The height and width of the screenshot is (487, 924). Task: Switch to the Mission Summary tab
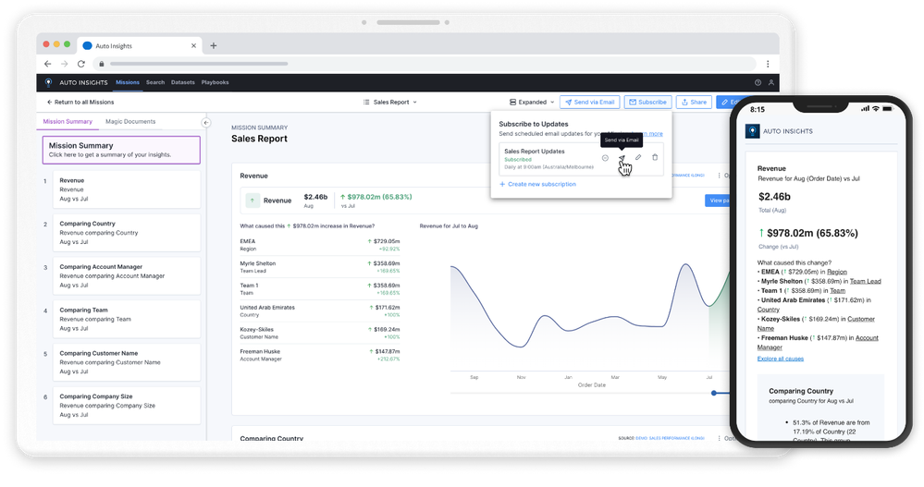click(x=68, y=121)
